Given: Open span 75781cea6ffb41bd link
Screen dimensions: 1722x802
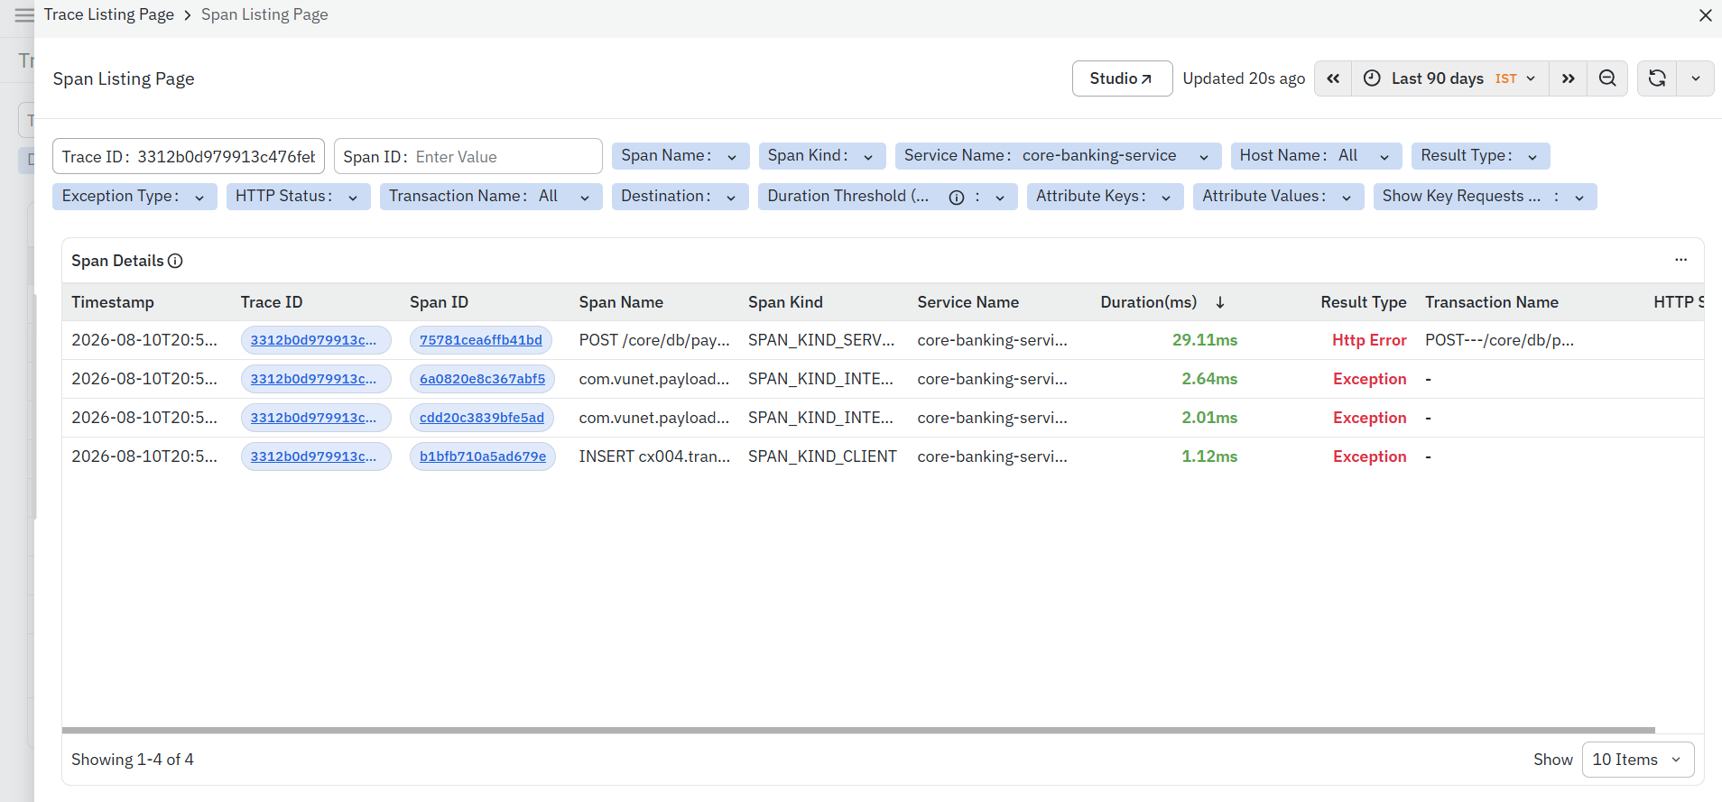Looking at the screenshot, I should 481,340.
